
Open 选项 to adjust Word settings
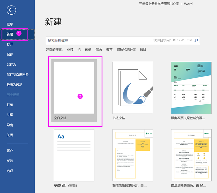pos(10,171)
